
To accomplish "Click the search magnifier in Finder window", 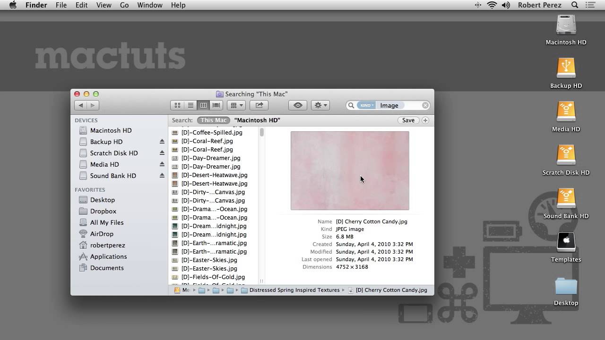I will (x=351, y=105).
